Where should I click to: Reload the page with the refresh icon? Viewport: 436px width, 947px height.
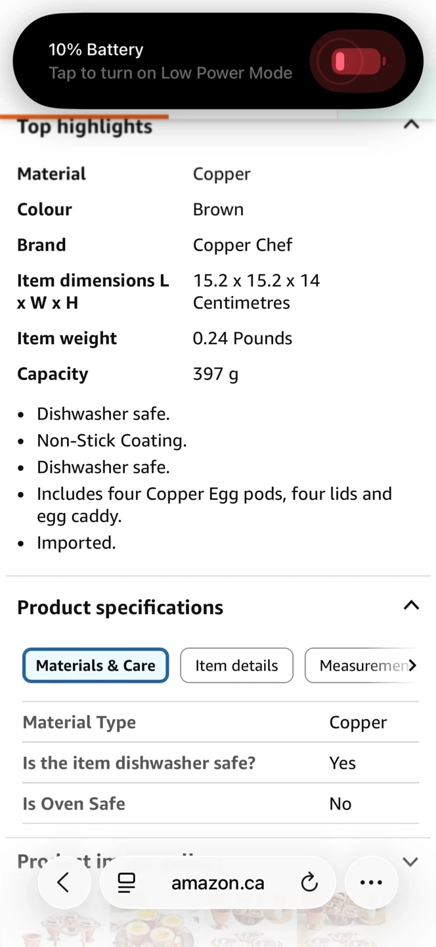(x=309, y=883)
